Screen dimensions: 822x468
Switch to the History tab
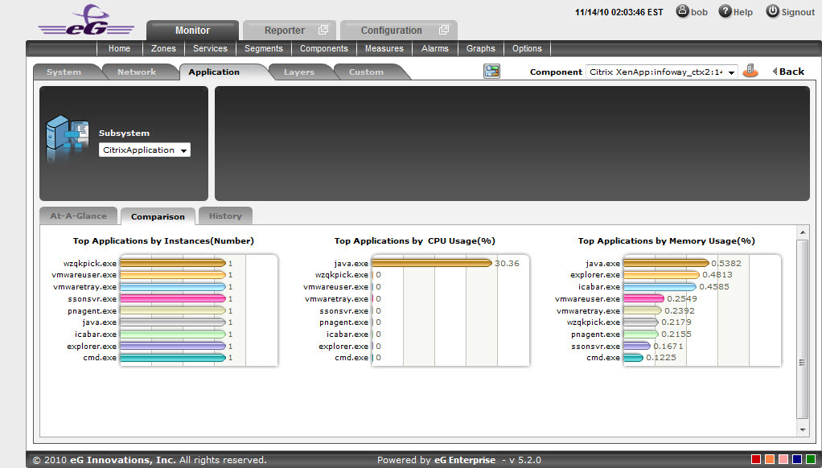point(225,216)
